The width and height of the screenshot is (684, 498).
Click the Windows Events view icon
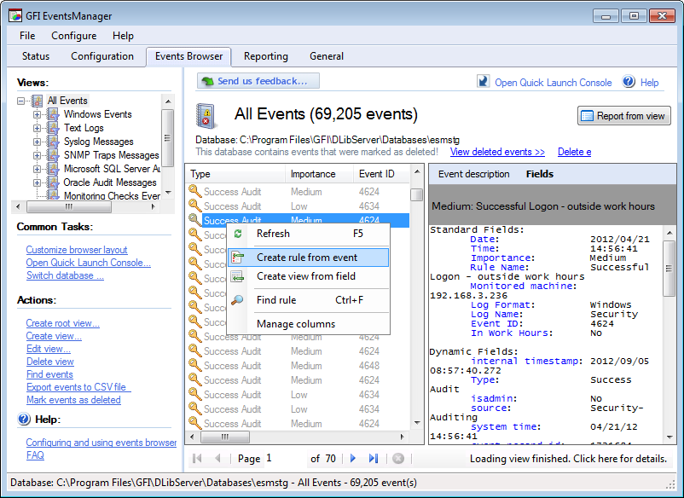pos(53,114)
